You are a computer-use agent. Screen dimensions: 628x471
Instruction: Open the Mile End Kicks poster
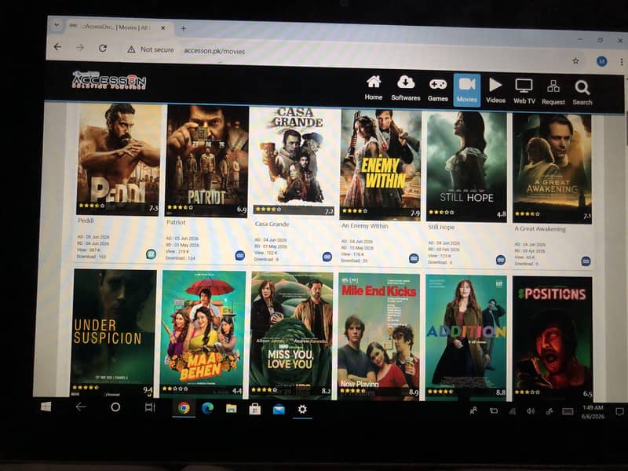[x=379, y=337]
